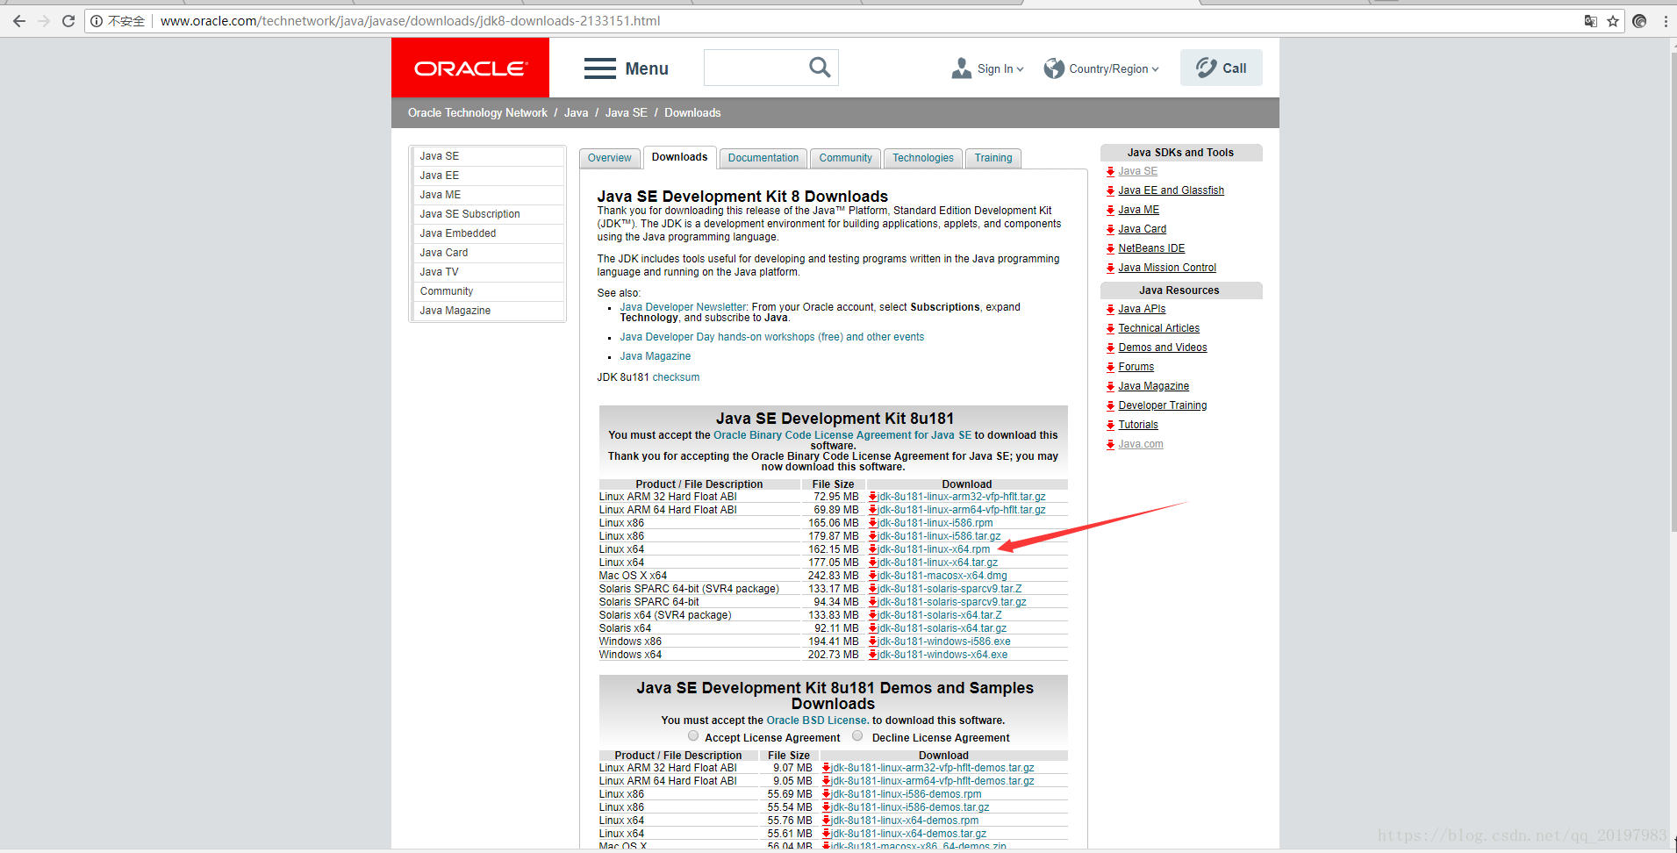
Task: Click download icon for jdk-8u181-linux-arm32-vfp-hflt-demos.tar.gz
Action: [x=826, y=768]
